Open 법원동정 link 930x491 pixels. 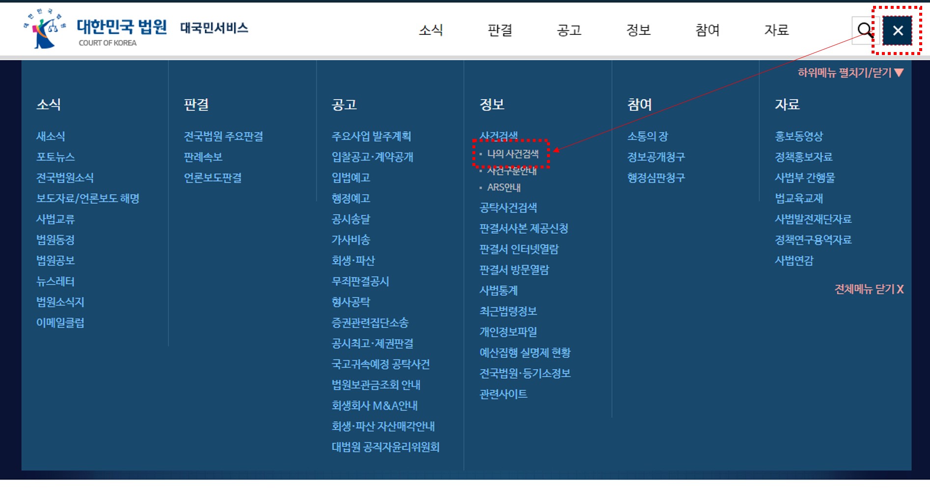pyautogui.click(x=55, y=240)
